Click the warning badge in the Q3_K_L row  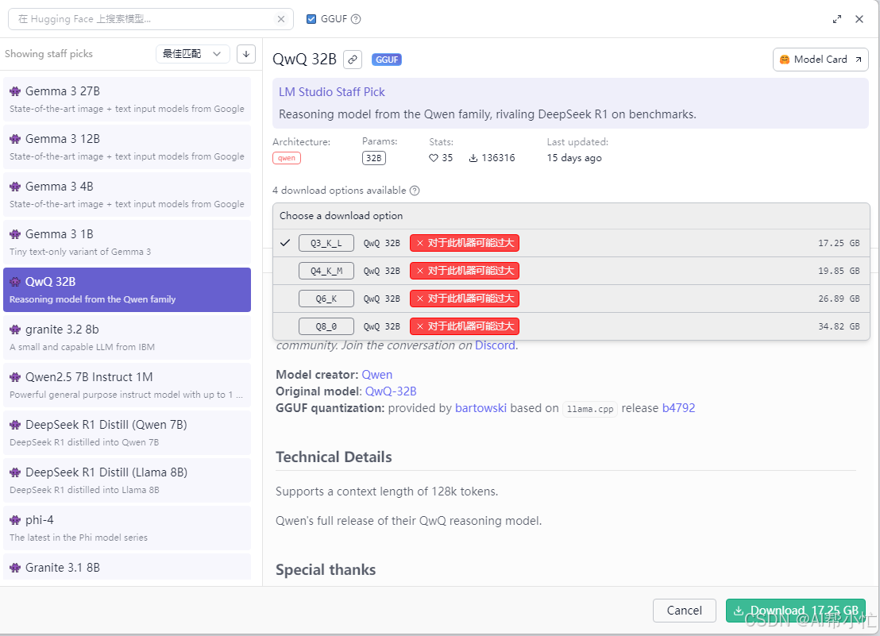(x=465, y=243)
